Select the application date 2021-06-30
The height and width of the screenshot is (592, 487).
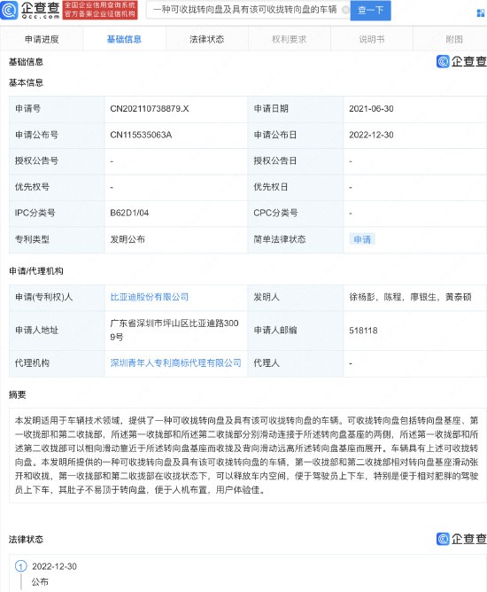coord(371,109)
